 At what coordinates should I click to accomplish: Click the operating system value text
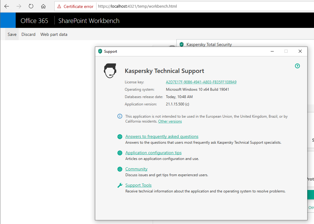click(x=198, y=89)
